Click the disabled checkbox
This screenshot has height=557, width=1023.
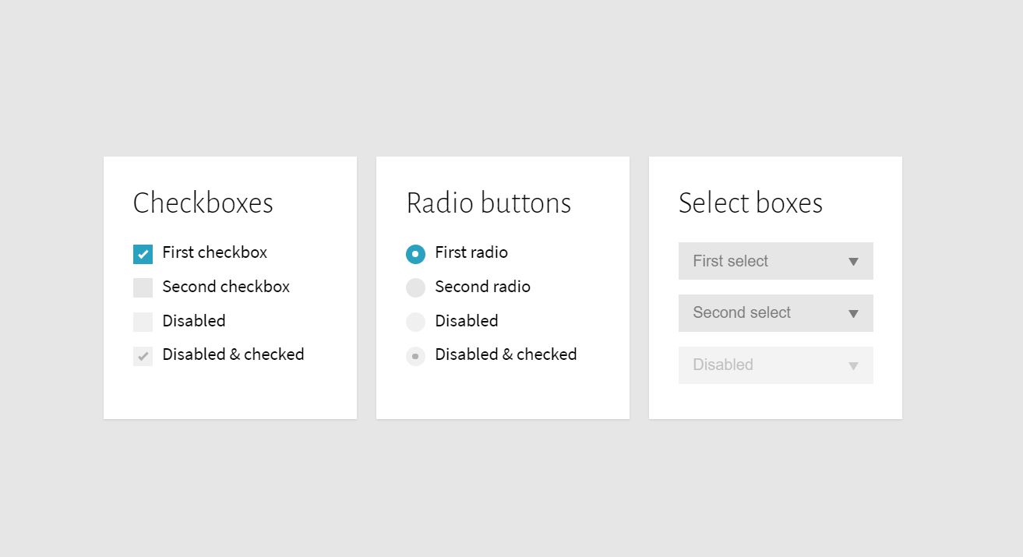(x=142, y=321)
